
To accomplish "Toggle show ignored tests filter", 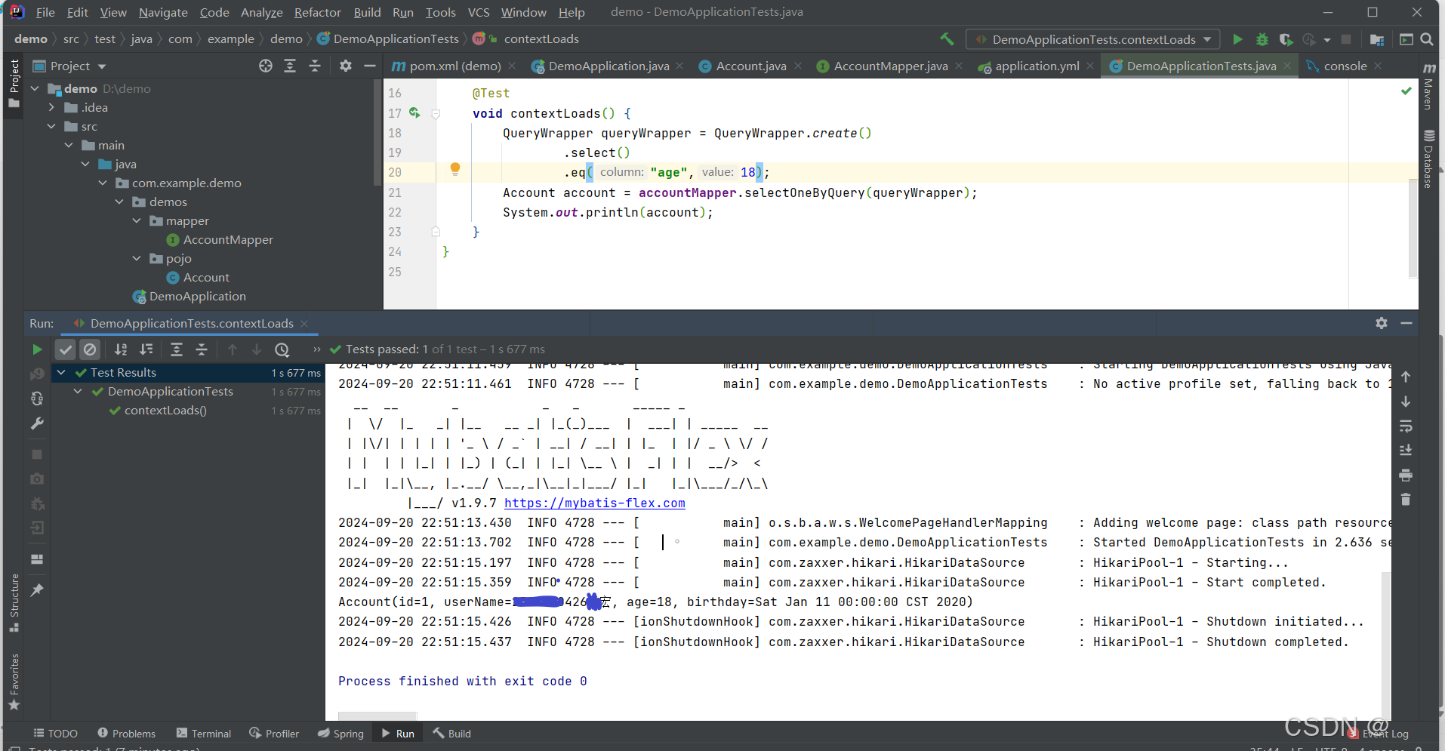I will point(90,349).
